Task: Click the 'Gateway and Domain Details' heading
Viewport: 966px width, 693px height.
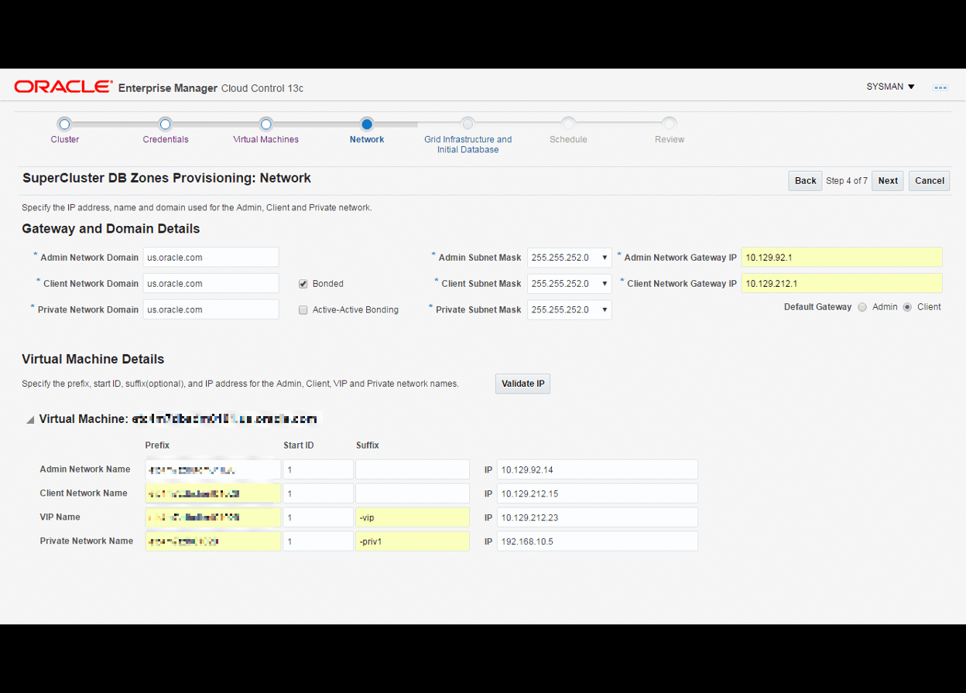Action: coord(111,229)
